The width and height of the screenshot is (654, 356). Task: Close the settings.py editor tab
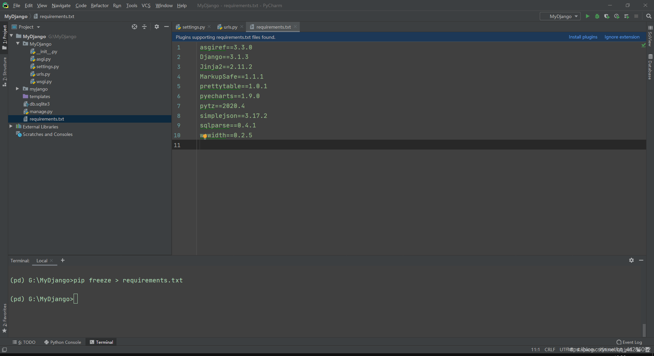coord(209,27)
